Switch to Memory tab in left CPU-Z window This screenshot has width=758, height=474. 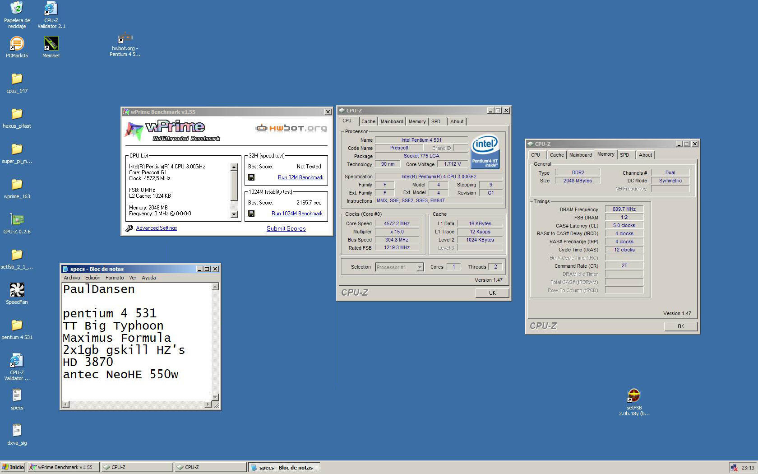[417, 121]
